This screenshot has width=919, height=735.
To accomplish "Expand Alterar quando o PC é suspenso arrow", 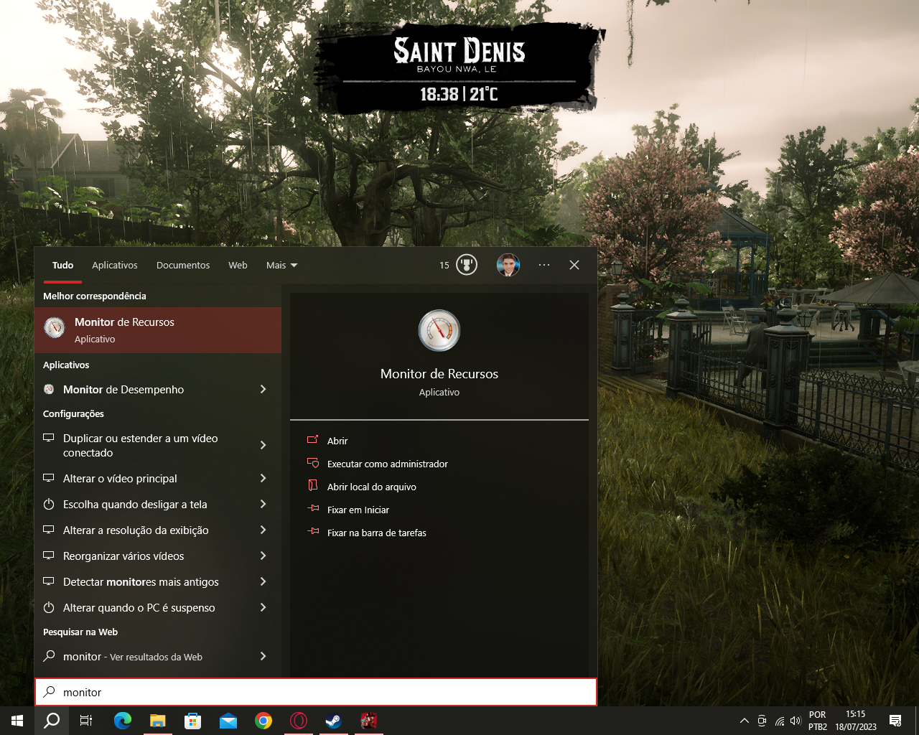I will pos(263,607).
